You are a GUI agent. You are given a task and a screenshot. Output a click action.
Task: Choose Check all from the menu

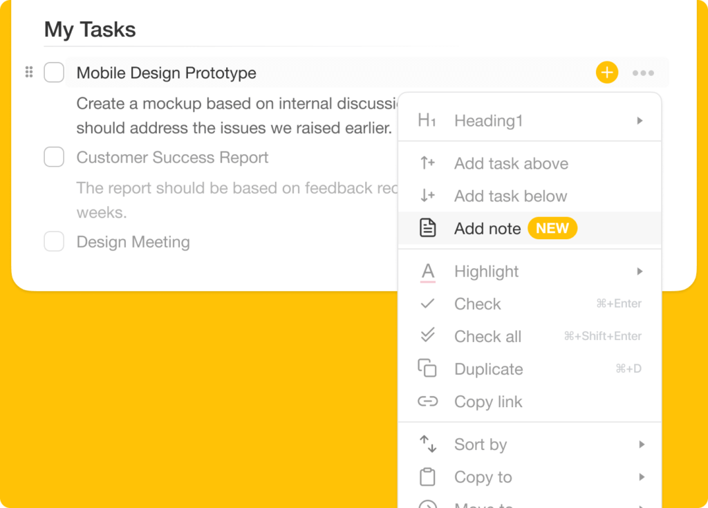(487, 337)
